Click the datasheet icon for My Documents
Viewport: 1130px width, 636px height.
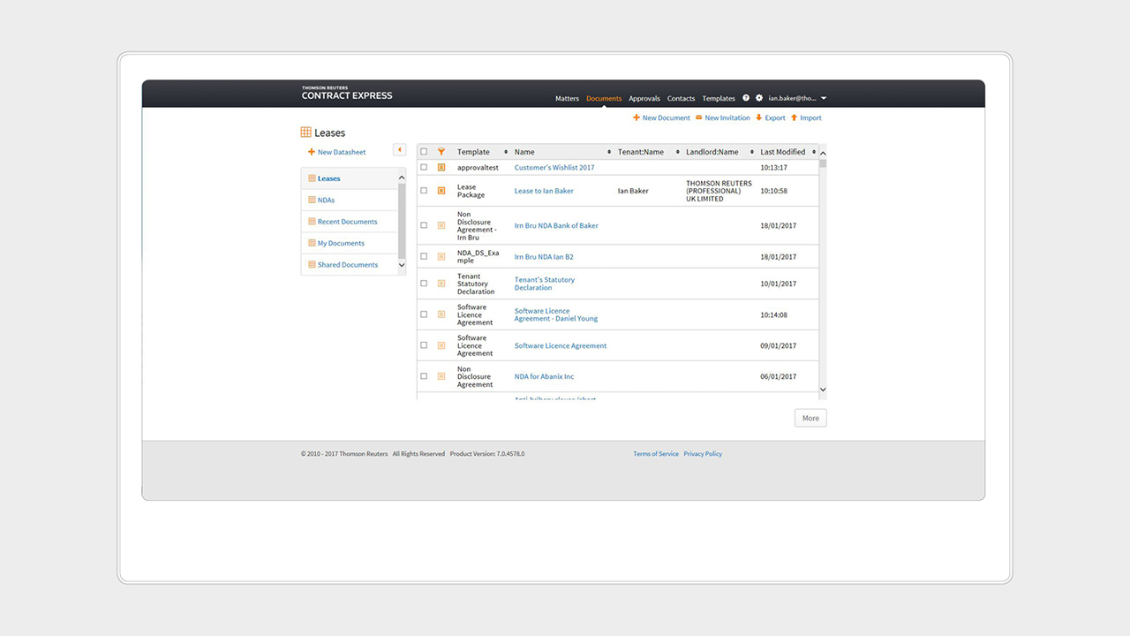[312, 243]
